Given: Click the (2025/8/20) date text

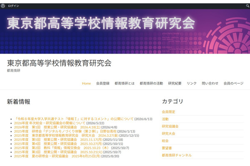Looking at the screenshot, I should (110, 156).
